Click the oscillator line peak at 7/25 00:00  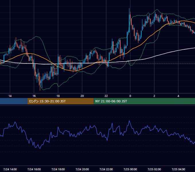(129, 121)
